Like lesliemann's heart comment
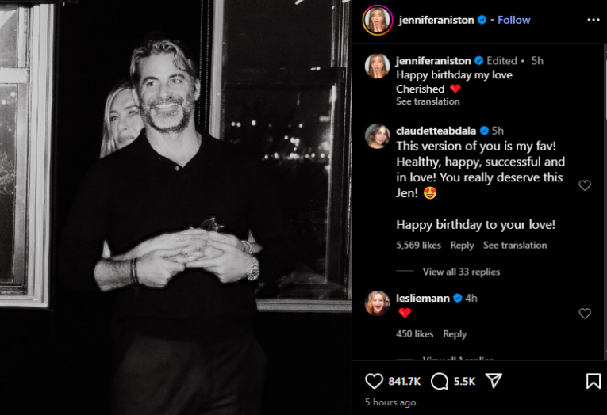Image resolution: width=607 pixels, height=415 pixels. click(585, 314)
